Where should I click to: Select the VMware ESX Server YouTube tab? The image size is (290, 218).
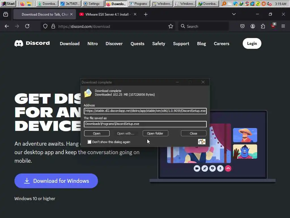coord(108,14)
